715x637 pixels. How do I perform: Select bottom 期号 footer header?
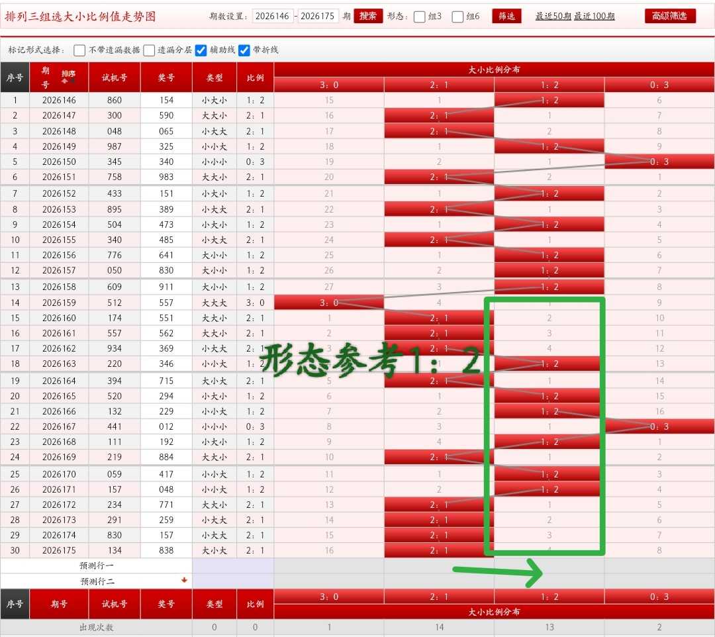[59, 604]
